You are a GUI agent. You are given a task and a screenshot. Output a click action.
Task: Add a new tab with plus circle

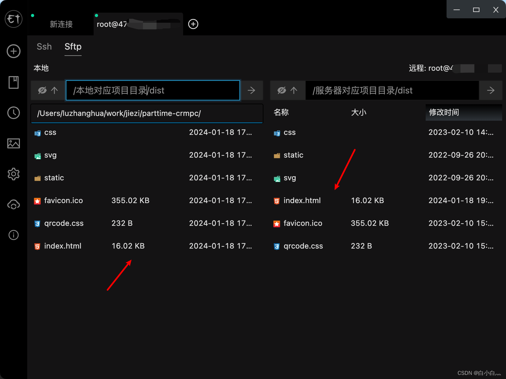point(193,24)
